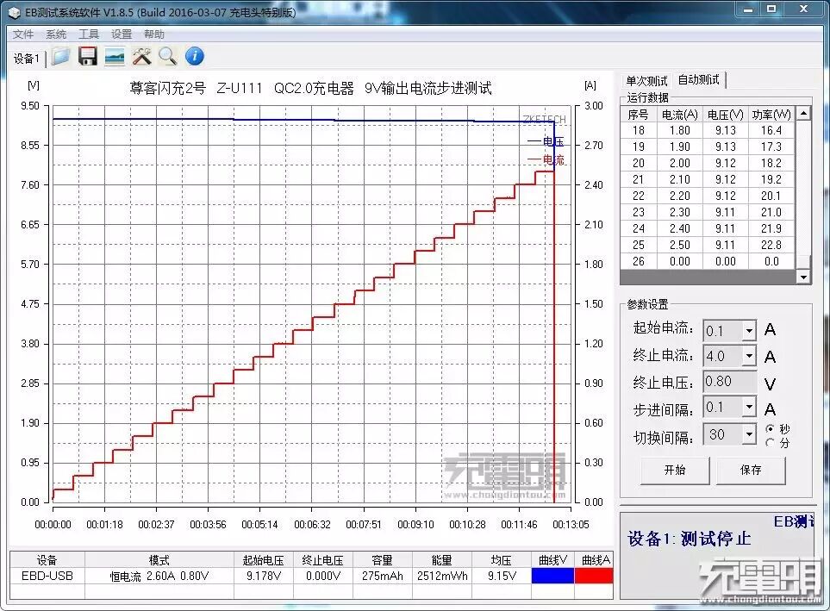This screenshot has width=830, height=611.
Task: Select row 20 in the data table
Action: [708, 163]
